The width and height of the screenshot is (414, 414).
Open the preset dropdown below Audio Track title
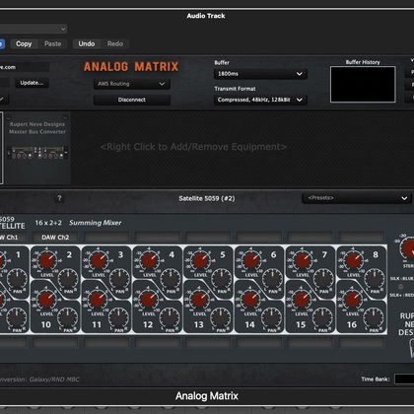coord(33,29)
